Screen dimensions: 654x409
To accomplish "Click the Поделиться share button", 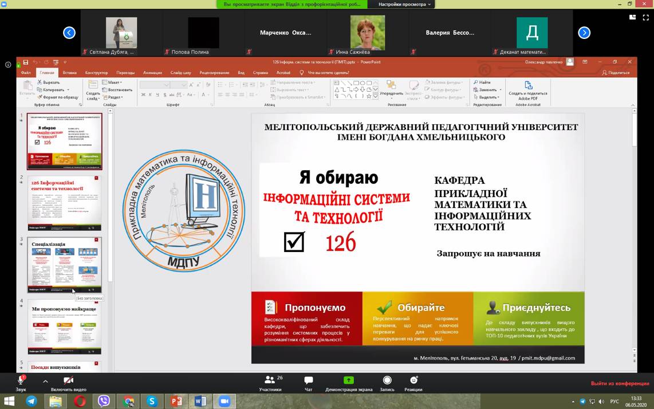I will pyautogui.click(x=616, y=73).
